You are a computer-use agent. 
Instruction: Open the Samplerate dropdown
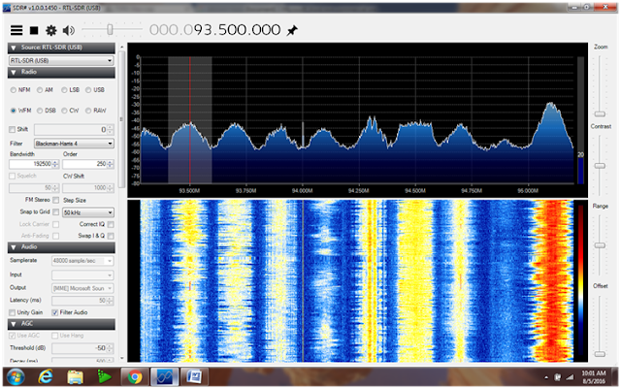[x=82, y=261]
